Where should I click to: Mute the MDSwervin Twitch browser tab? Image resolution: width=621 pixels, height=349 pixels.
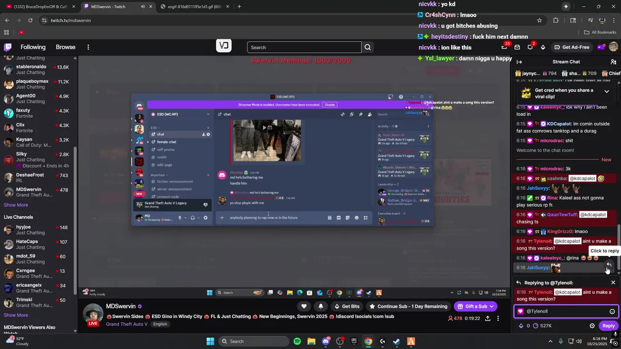143,7
